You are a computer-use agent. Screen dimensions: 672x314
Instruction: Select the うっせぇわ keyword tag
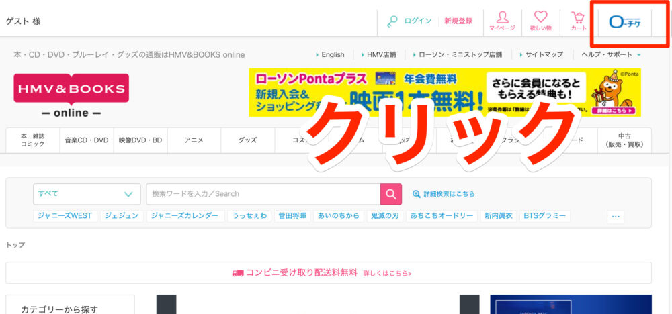[x=249, y=216]
